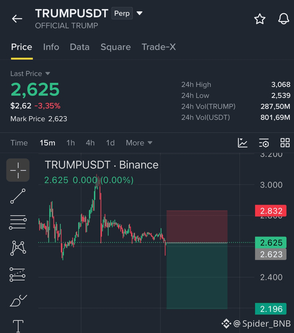The width and height of the screenshot is (294, 333).
Task: Click the 24h Vol(USDT) value 801,69M
Action: tap(275, 118)
